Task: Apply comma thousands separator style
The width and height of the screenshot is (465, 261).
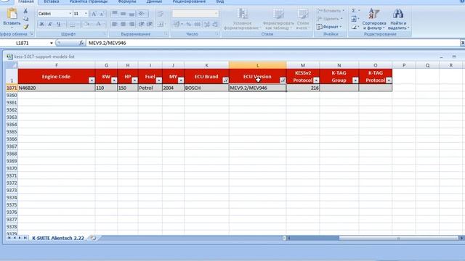Action: point(197,24)
